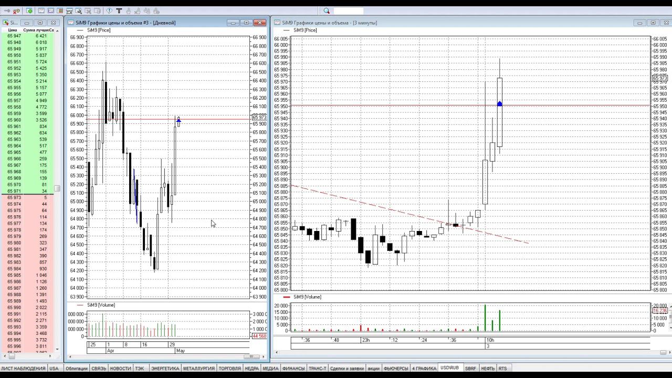Screen dimensions: 672x378
Task: Open the ЛИСТ НАБЛЮДЕНИЯ tab
Action: point(24,369)
